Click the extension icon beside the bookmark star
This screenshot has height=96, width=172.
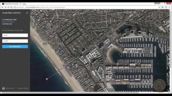[x=162, y=7]
